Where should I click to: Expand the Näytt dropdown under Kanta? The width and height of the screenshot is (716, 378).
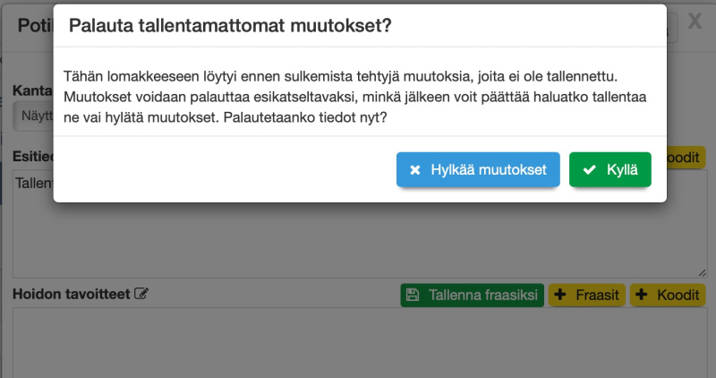[x=34, y=116]
